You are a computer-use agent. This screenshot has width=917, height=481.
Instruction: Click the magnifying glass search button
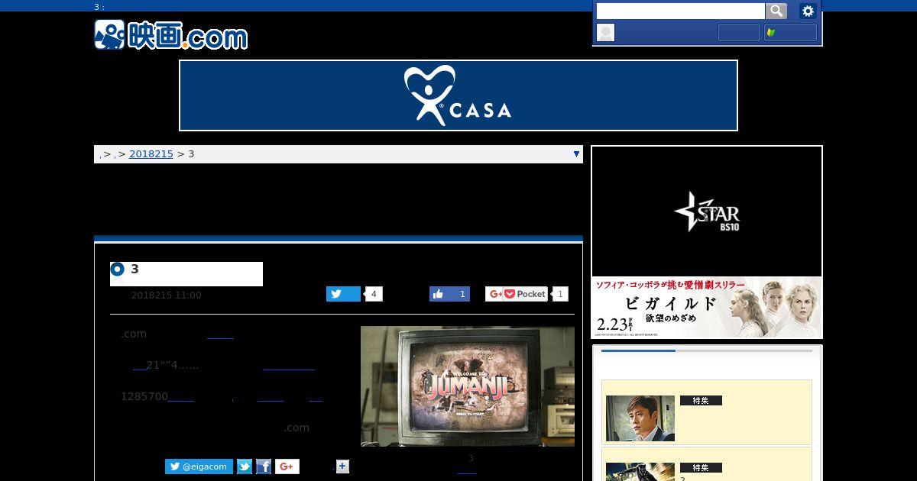pyautogui.click(x=776, y=11)
